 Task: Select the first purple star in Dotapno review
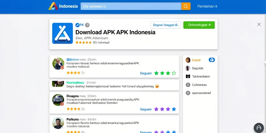point(156,109)
